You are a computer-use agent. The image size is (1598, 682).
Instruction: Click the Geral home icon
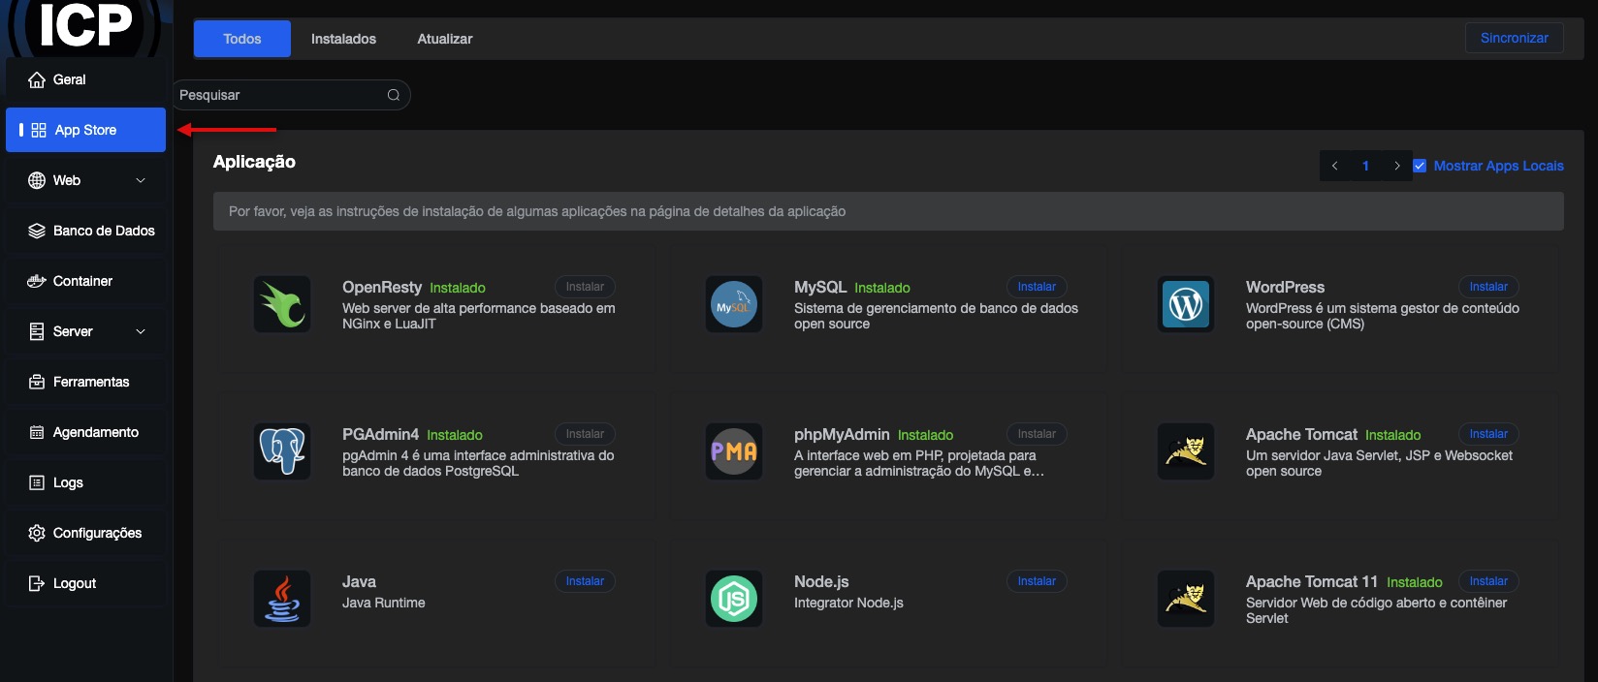37,80
